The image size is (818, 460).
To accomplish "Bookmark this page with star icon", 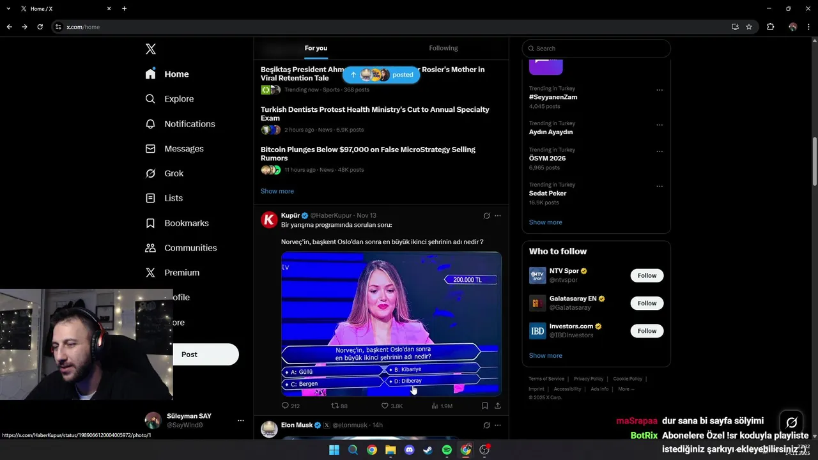I will click(749, 27).
